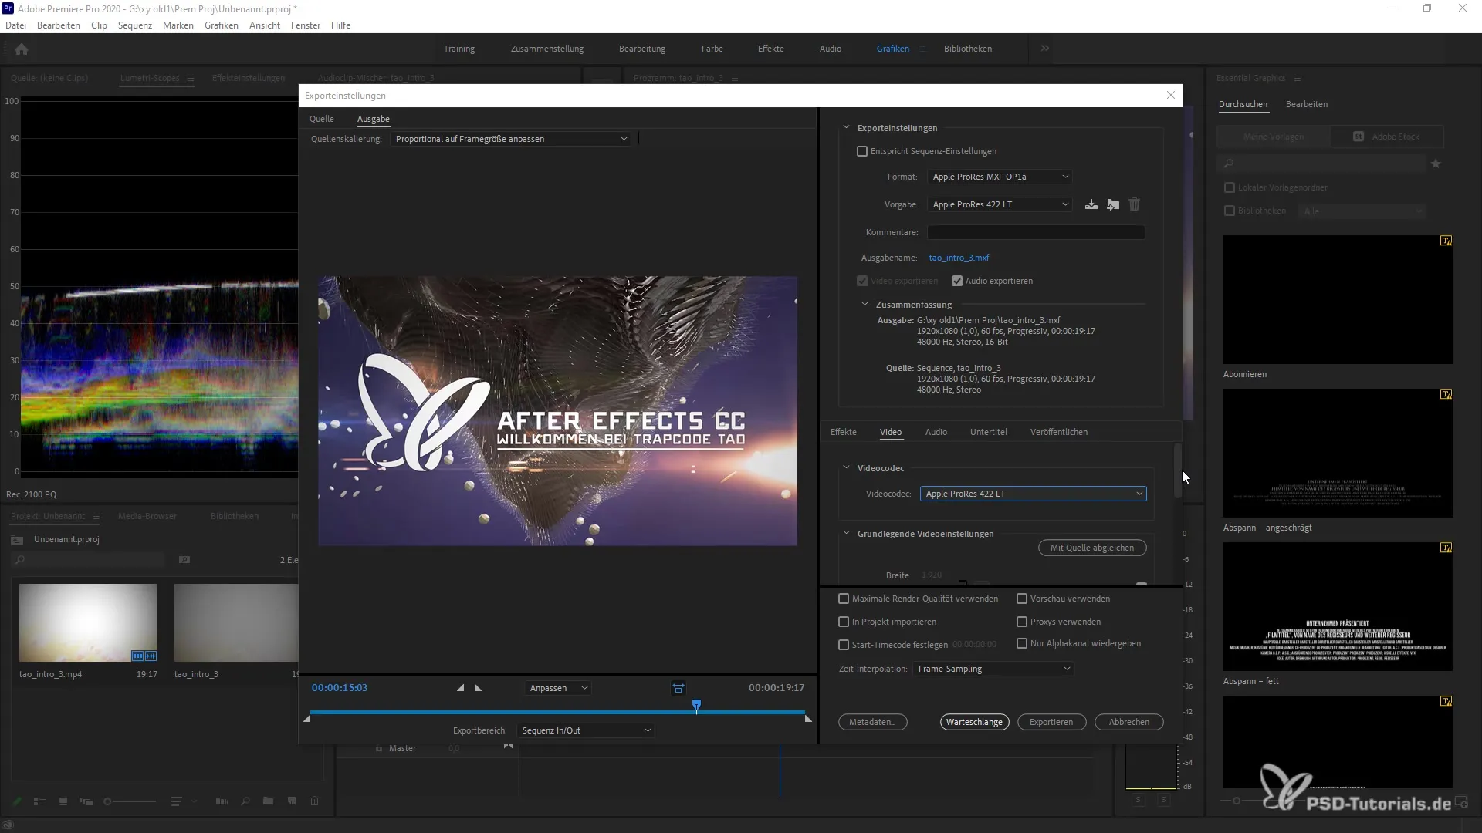The width and height of the screenshot is (1482, 833).
Task: Enable Entspricht Sequenz-Einstellungen checkbox
Action: 862,151
